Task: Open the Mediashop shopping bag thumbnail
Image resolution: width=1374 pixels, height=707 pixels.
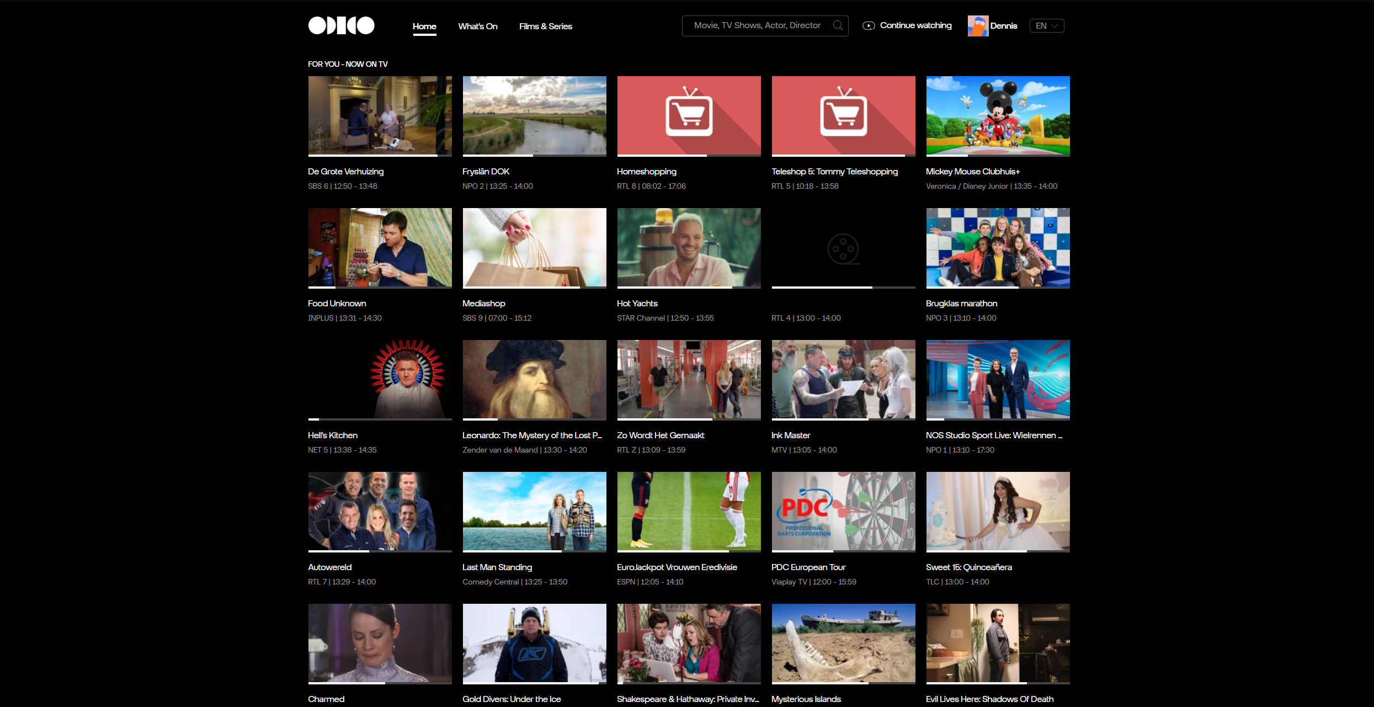Action: (x=534, y=248)
